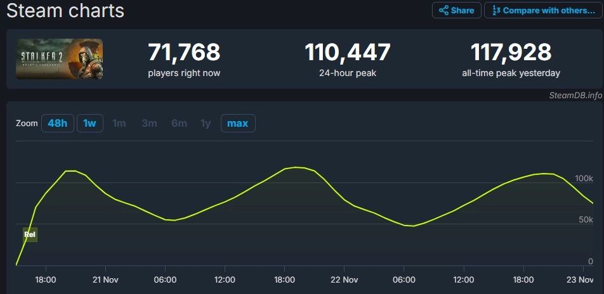Click the 117,928 all-time peak value

coord(511,53)
